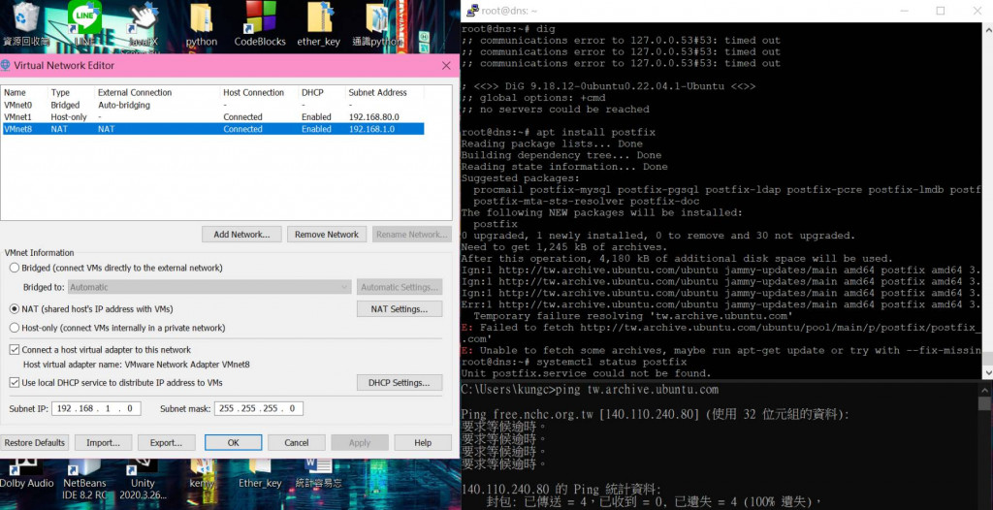Screen dimensions: 993x510
Task: Click the DHCP column header
Action: 312,92
